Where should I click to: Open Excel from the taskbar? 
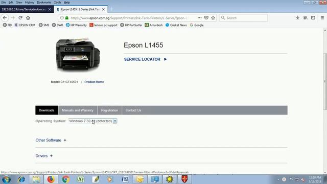coord(81,179)
